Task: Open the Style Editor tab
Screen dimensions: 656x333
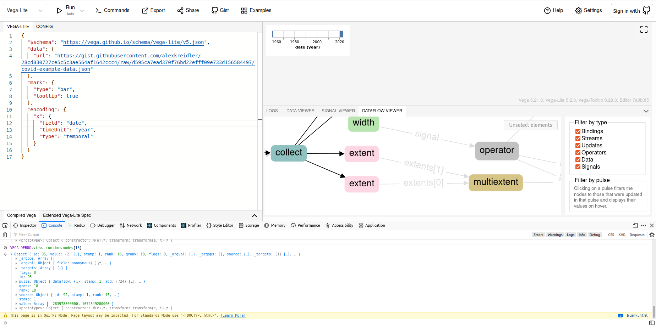Action: [220, 226]
